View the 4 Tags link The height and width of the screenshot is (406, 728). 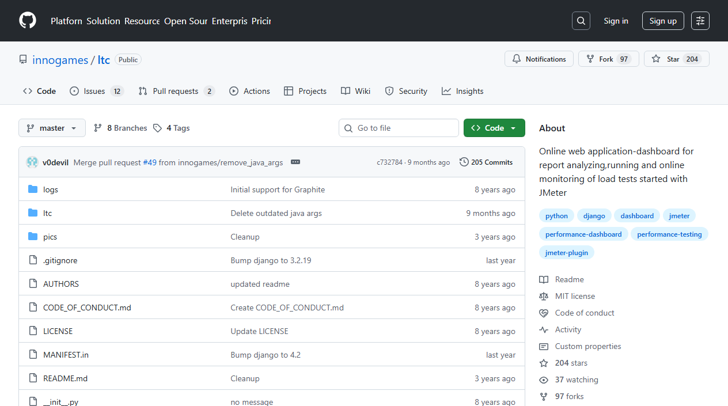coord(172,128)
